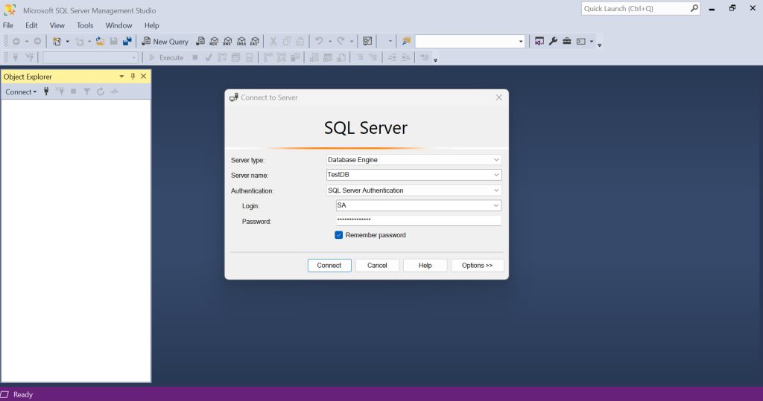Image resolution: width=763 pixels, height=401 pixels.
Task: Open the Tools menu
Action: tap(85, 25)
